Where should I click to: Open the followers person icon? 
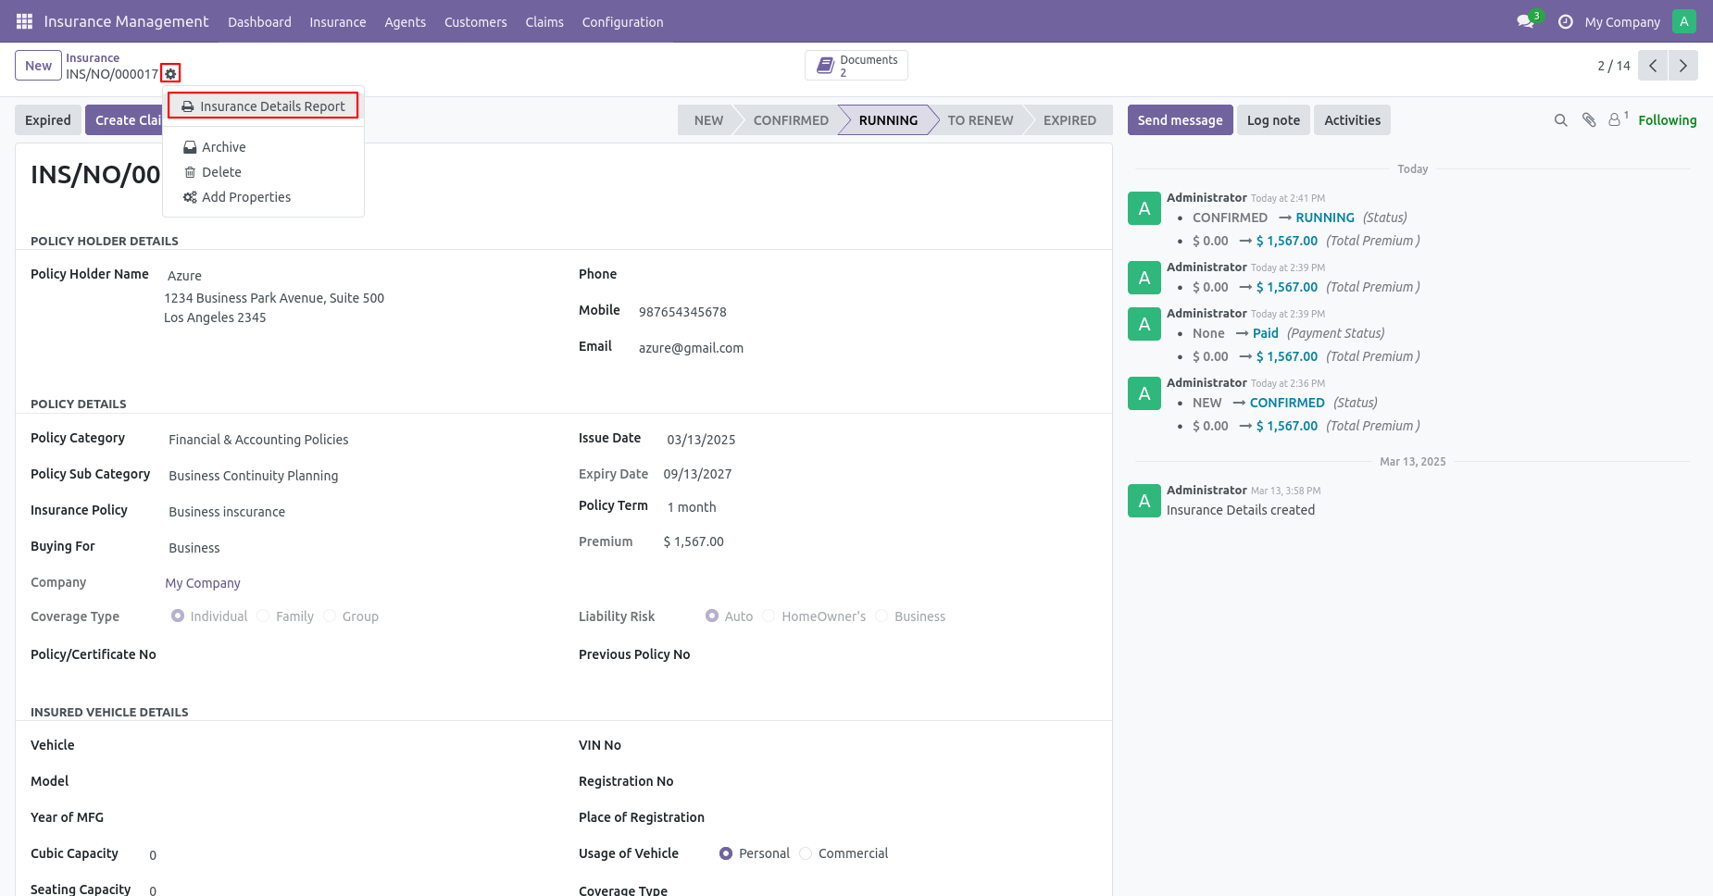pos(1618,119)
